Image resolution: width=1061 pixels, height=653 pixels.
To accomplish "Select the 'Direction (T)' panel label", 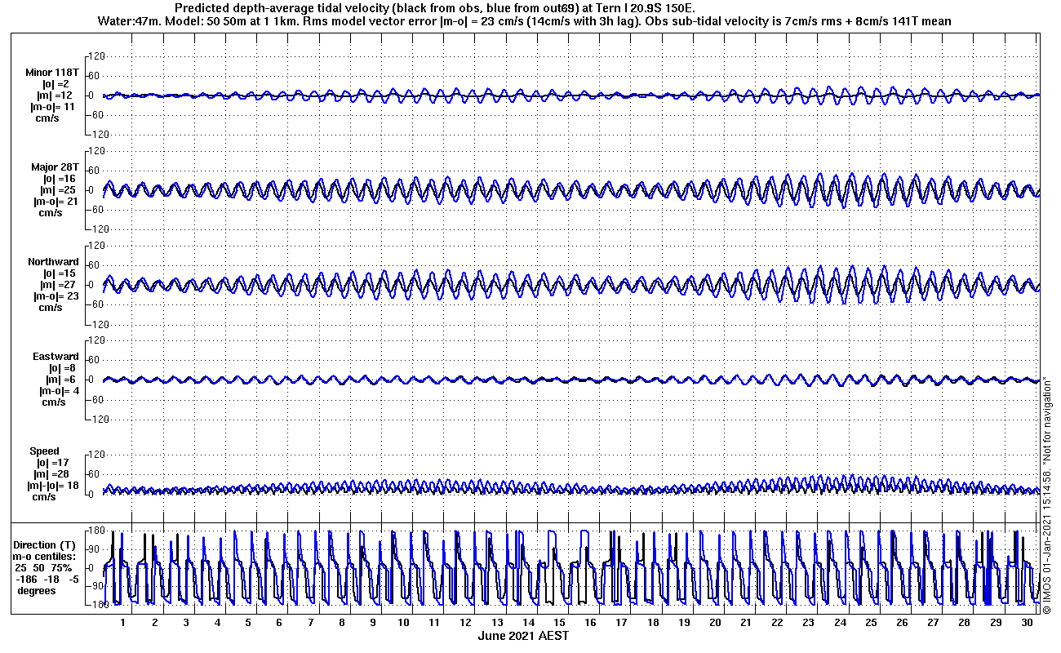I will point(46,545).
